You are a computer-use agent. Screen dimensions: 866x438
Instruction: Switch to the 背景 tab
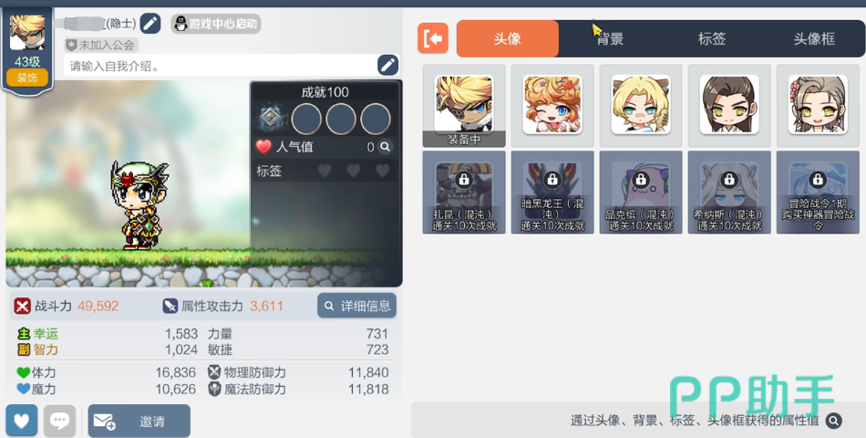click(x=610, y=38)
